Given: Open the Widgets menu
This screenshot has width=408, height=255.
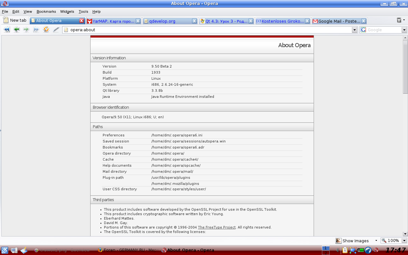Looking at the screenshot, I should click(x=67, y=11).
